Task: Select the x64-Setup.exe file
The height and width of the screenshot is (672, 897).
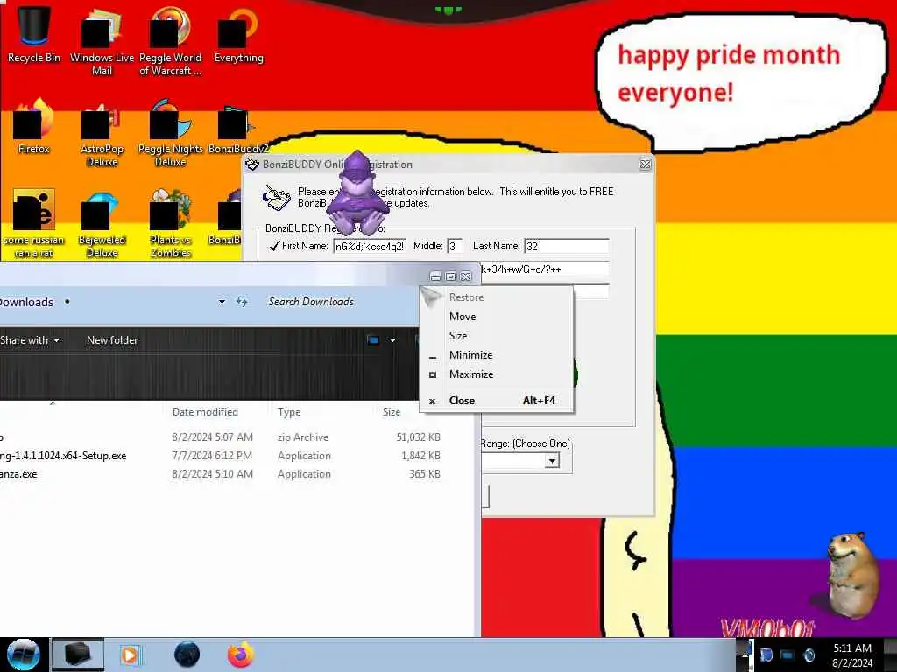Action: [220, 455]
